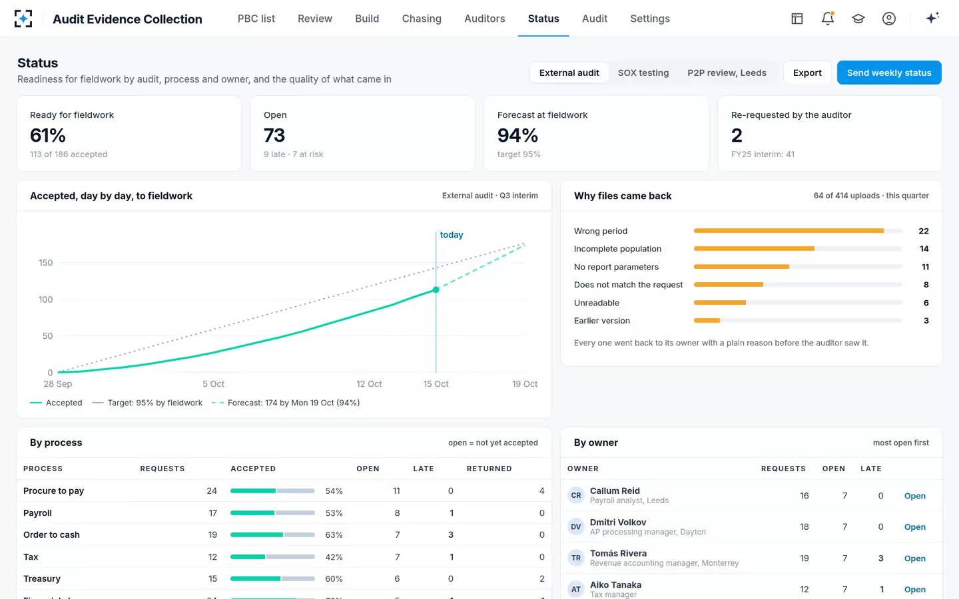959x599 pixels.
Task: Switch to the PBC list tab
Action: pyautogui.click(x=256, y=19)
